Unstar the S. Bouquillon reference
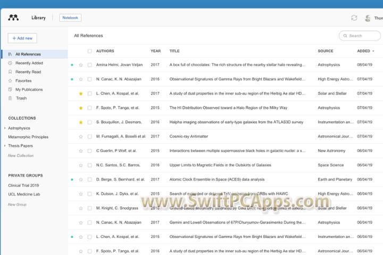The width and height of the screenshot is (383, 255). 81,122
